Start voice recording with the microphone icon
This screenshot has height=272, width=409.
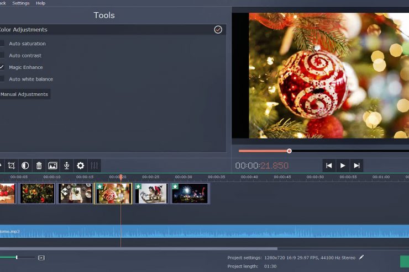click(x=66, y=166)
